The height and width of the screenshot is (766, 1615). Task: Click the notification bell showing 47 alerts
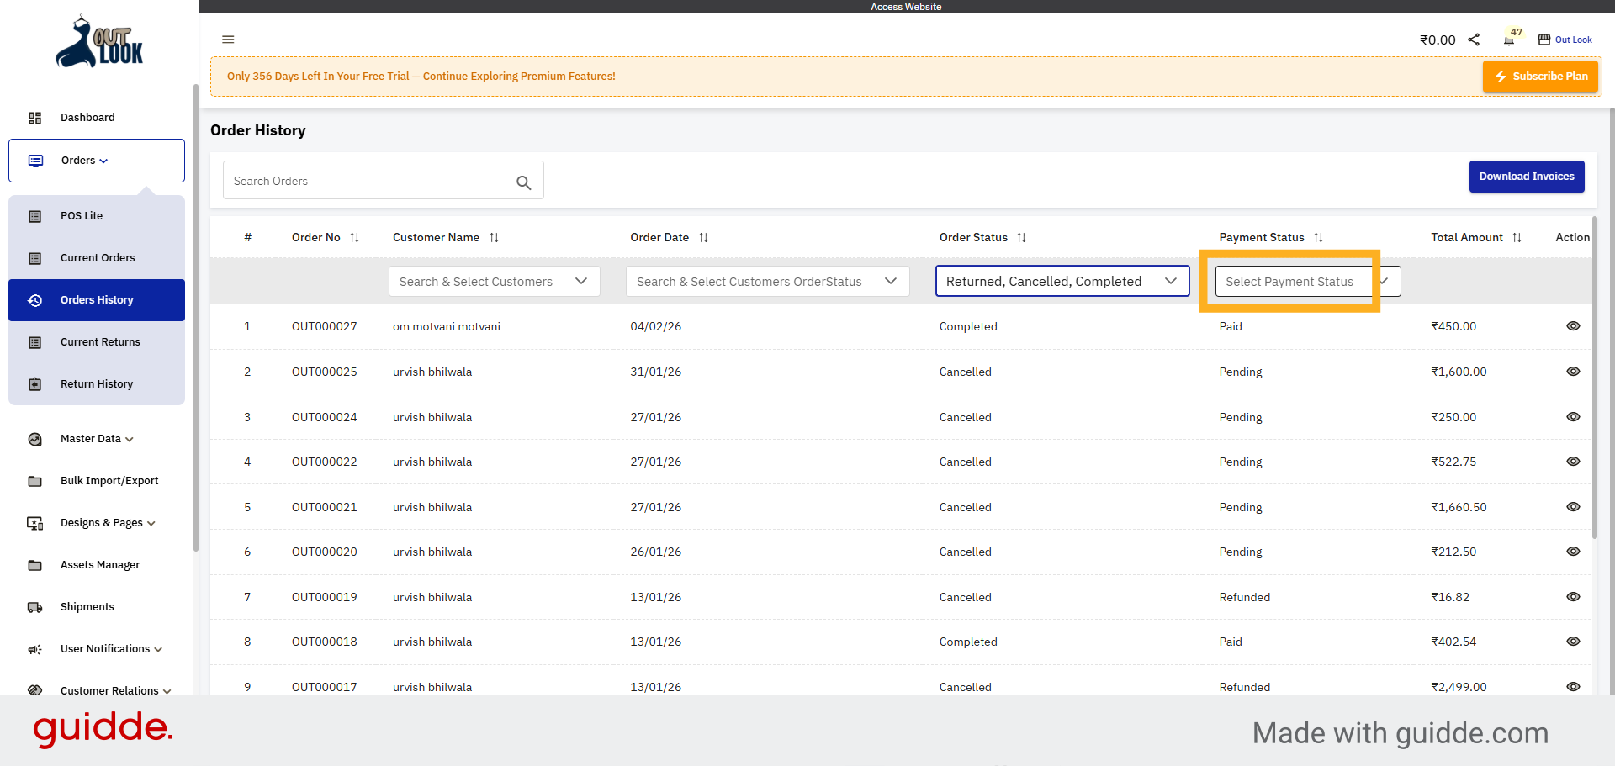coord(1508,40)
